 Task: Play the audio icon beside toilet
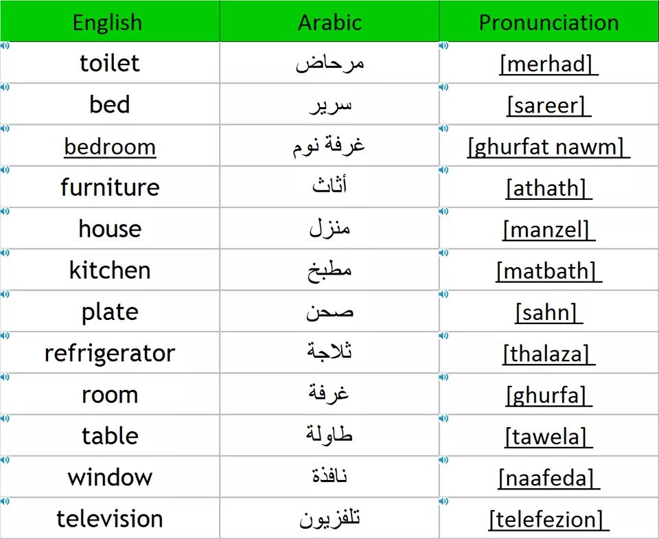pyautogui.click(x=5, y=46)
